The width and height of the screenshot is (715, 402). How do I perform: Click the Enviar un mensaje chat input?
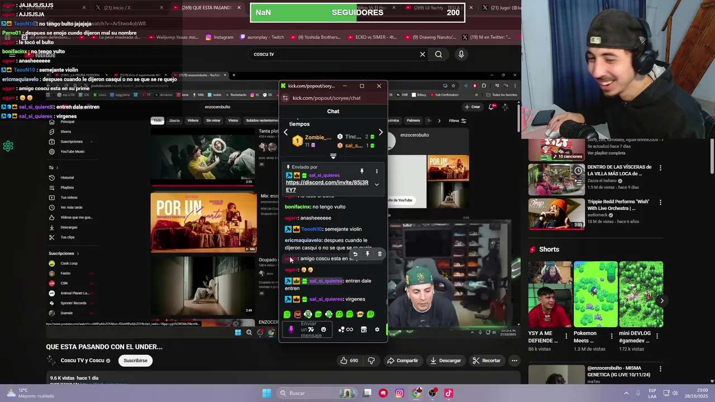click(x=308, y=329)
